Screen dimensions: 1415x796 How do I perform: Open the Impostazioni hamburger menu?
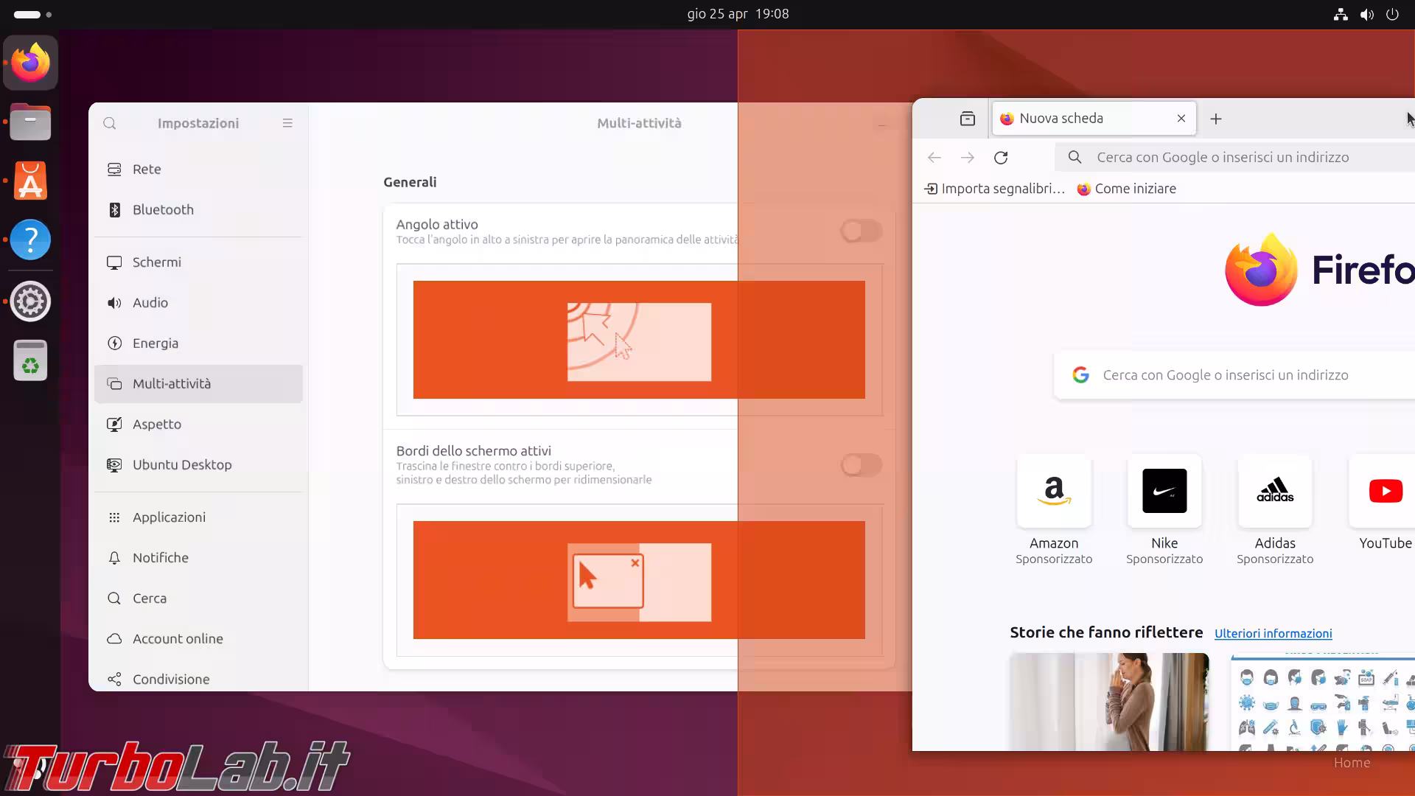(287, 122)
